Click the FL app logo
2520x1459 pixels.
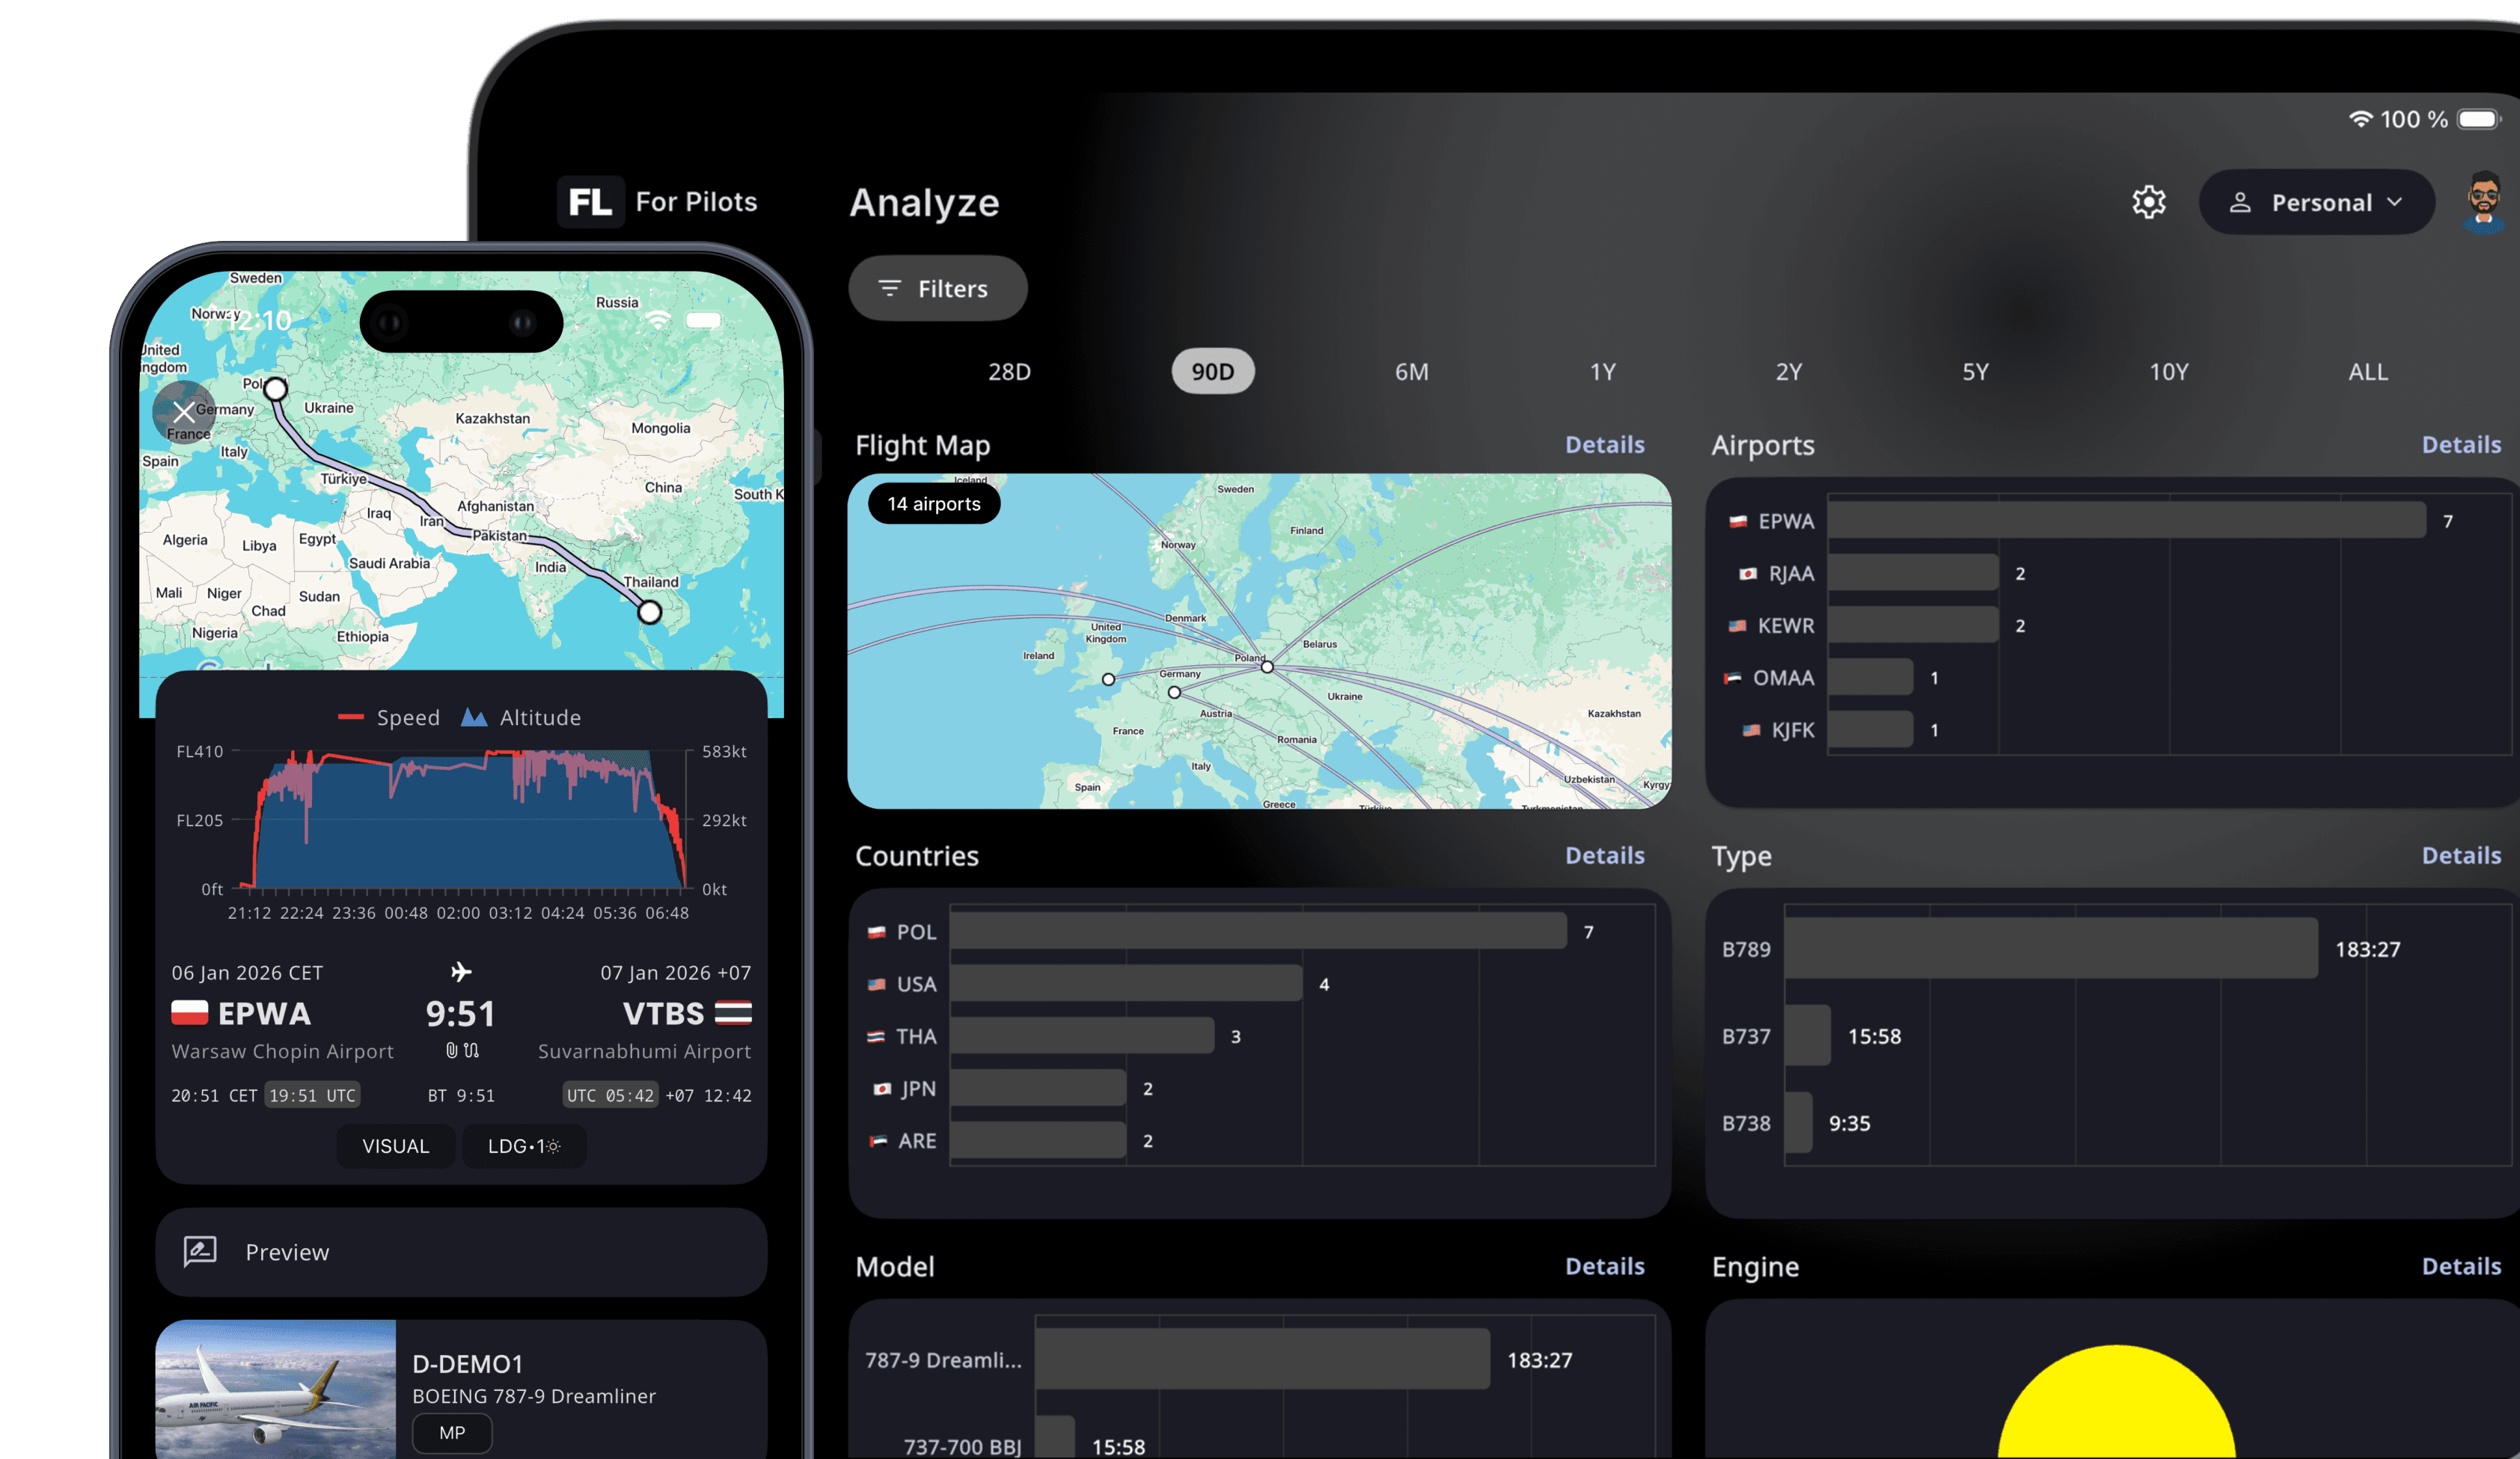[590, 202]
